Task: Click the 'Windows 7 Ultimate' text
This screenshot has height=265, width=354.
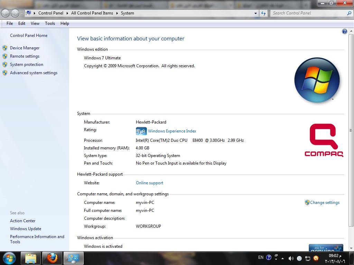Action: point(102,58)
